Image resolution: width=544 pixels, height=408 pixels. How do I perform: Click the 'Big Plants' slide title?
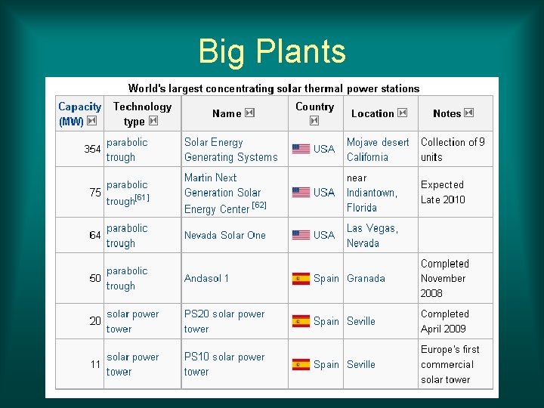click(272, 51)
